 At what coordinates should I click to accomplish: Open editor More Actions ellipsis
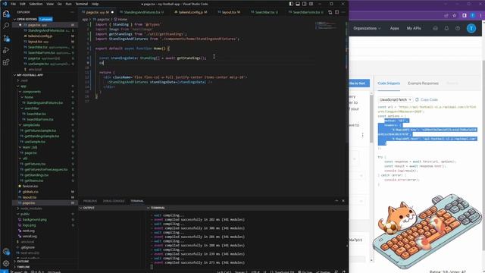(x=343, y=12)
